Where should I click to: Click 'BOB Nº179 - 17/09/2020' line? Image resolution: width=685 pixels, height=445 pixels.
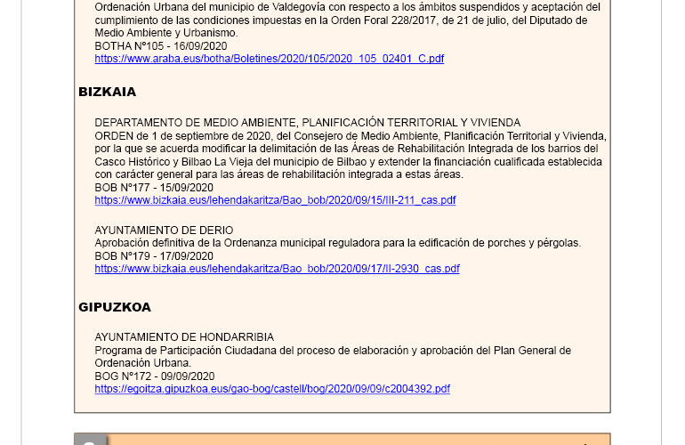[x=154, y=255]
